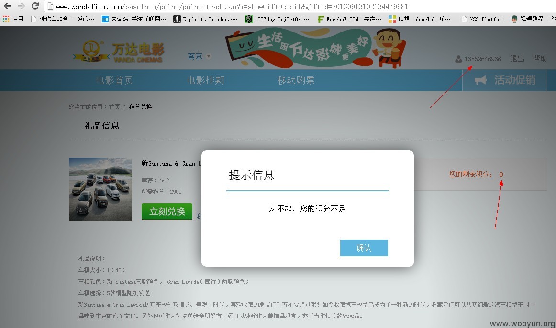Open the 未命名 关注互联网 bookmark
Screen dimensions: 556x328
tap(134, 19)
